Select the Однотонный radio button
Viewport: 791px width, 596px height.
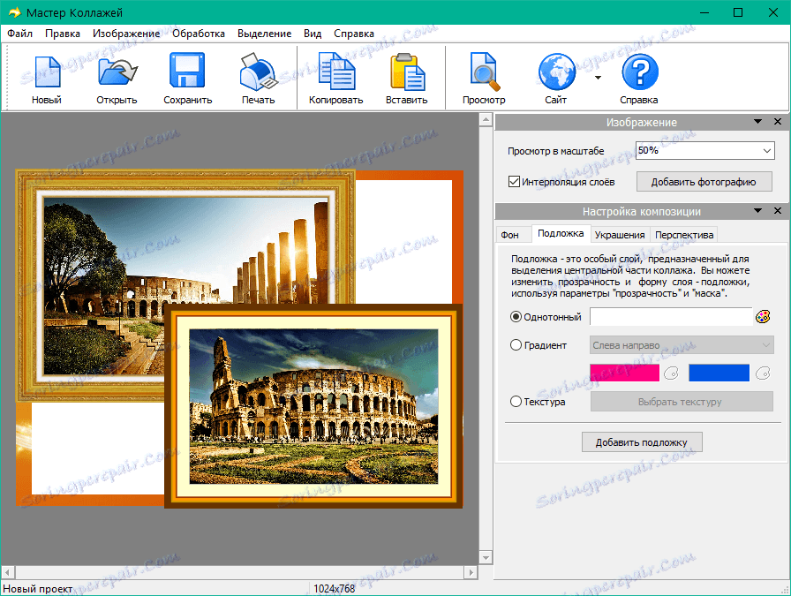pos(516,317)
